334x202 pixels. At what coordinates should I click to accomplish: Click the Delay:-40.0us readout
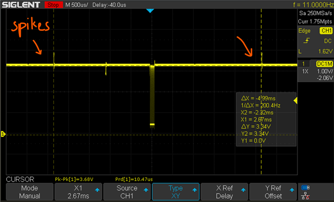(x=109, y=5)
